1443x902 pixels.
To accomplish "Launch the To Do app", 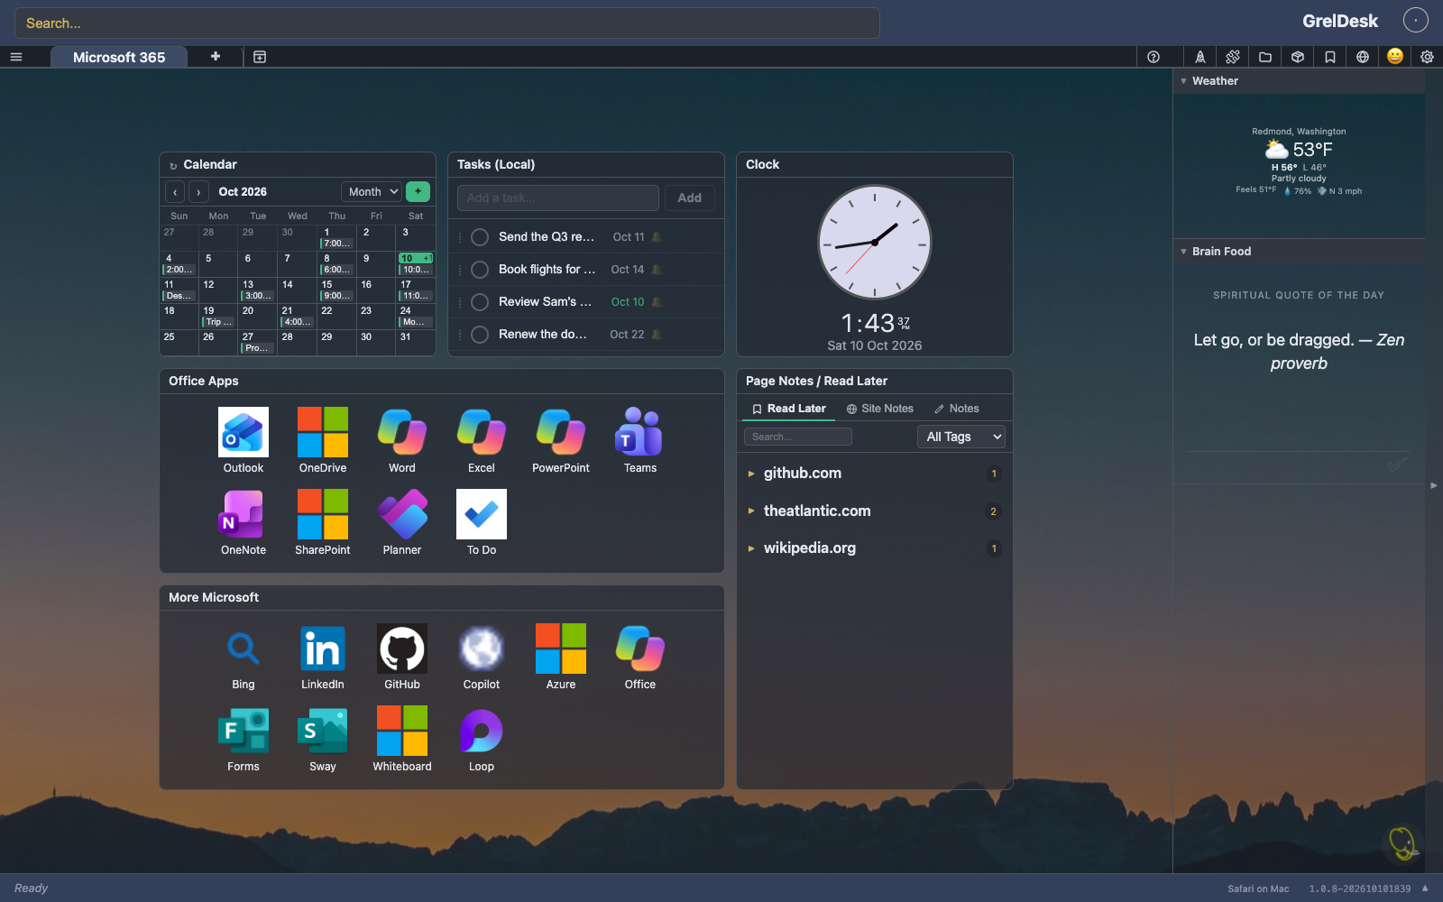I will click(x=482, y=514).
